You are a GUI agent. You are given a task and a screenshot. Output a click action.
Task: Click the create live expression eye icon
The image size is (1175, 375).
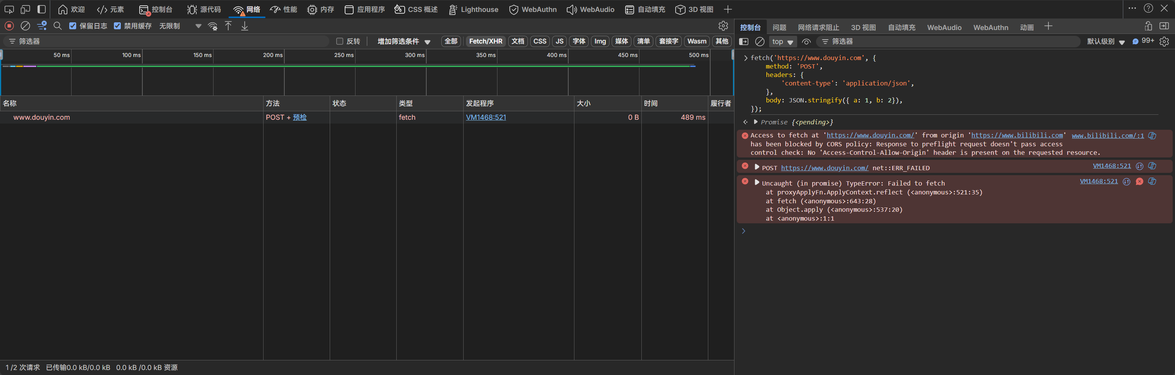click(806, 42)
